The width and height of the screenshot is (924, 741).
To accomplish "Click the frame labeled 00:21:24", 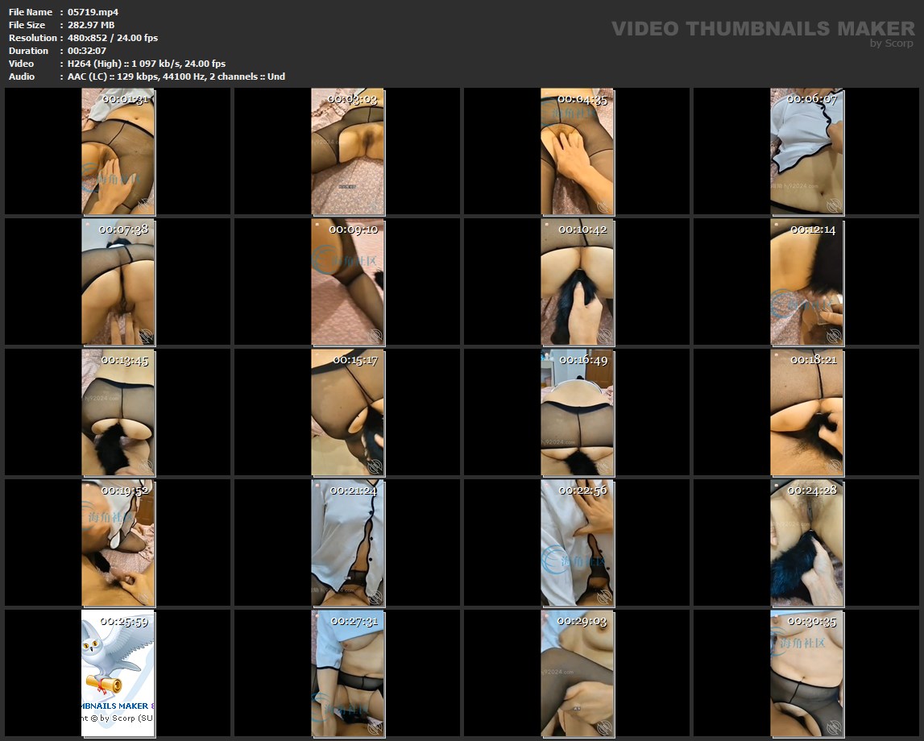I will coord(347,543).
